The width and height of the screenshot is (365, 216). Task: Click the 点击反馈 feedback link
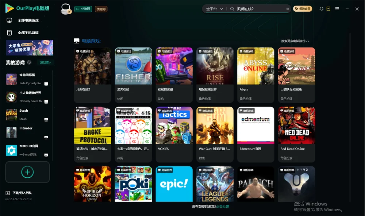click(223, 207)
